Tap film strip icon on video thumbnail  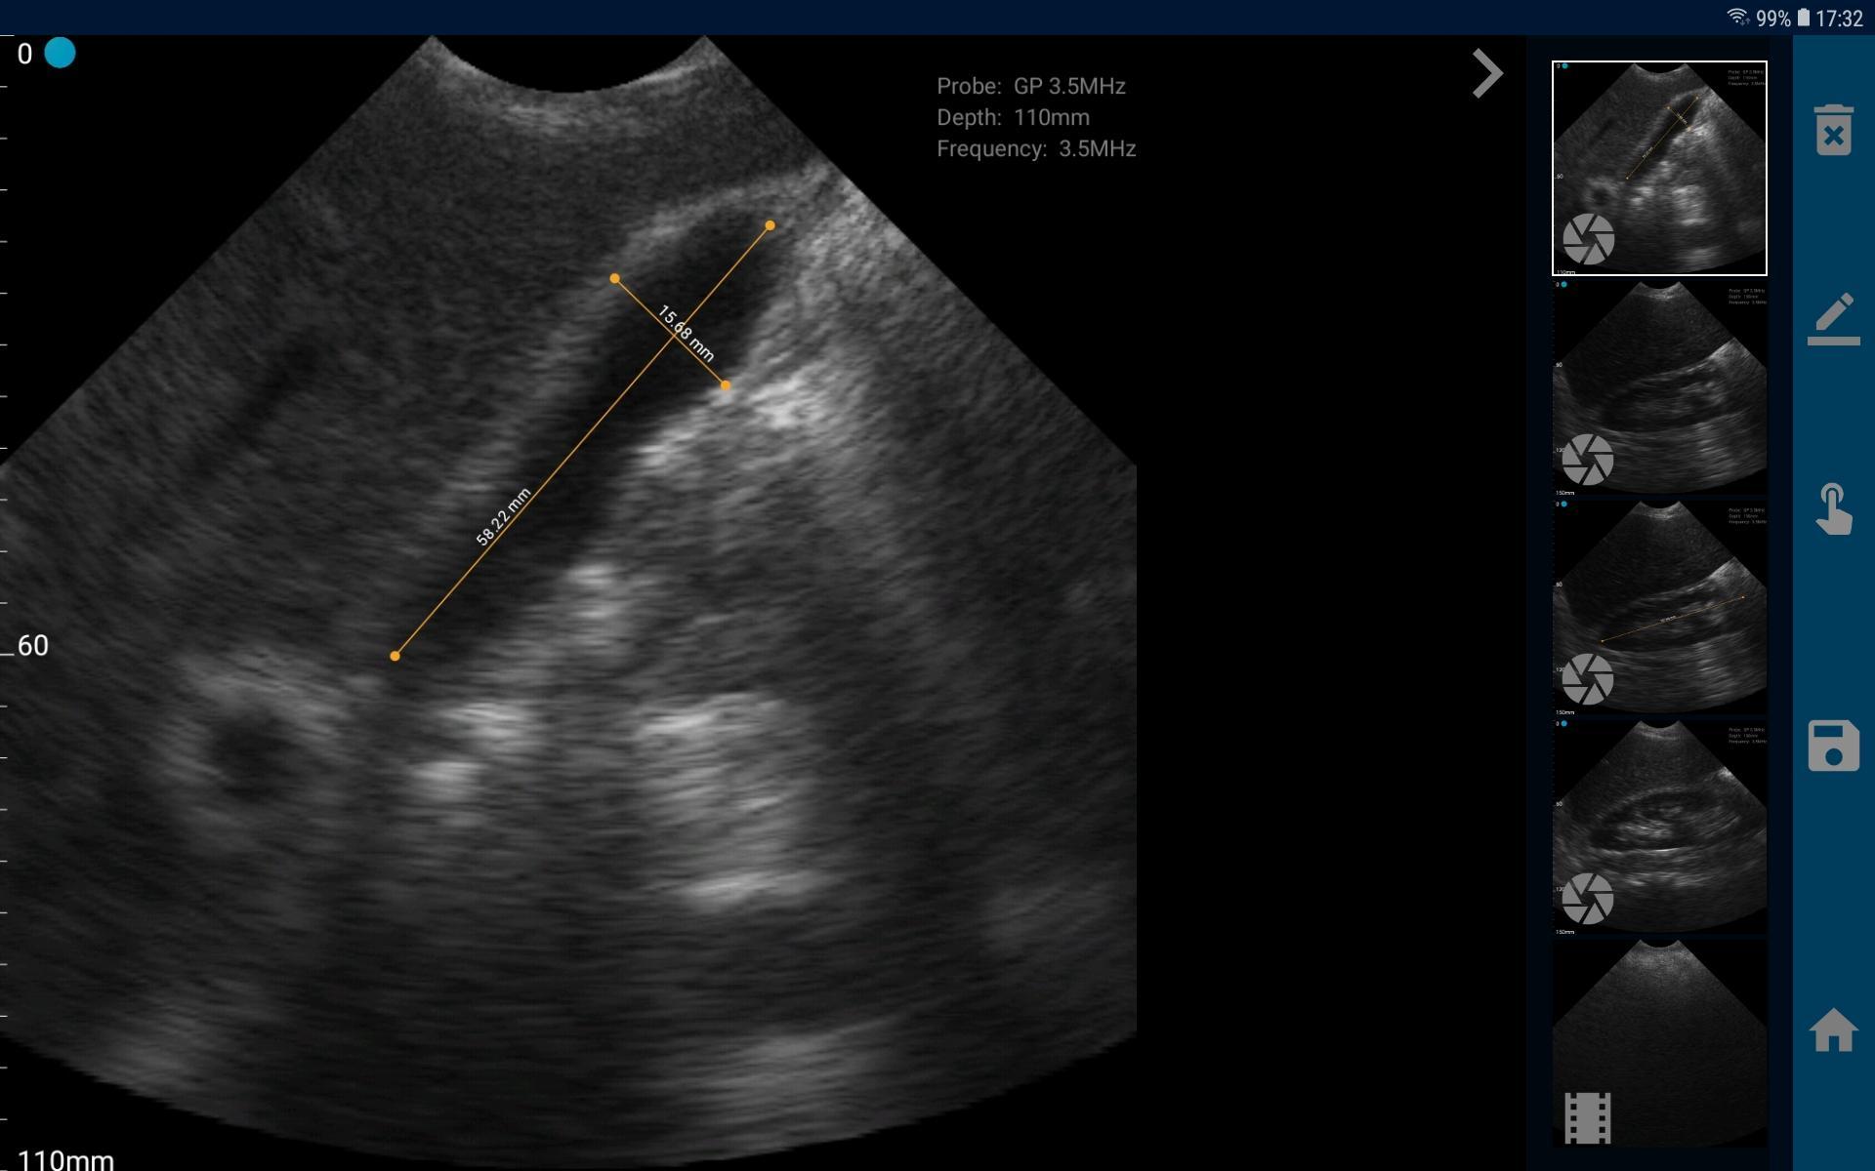pos(1587,1117)
